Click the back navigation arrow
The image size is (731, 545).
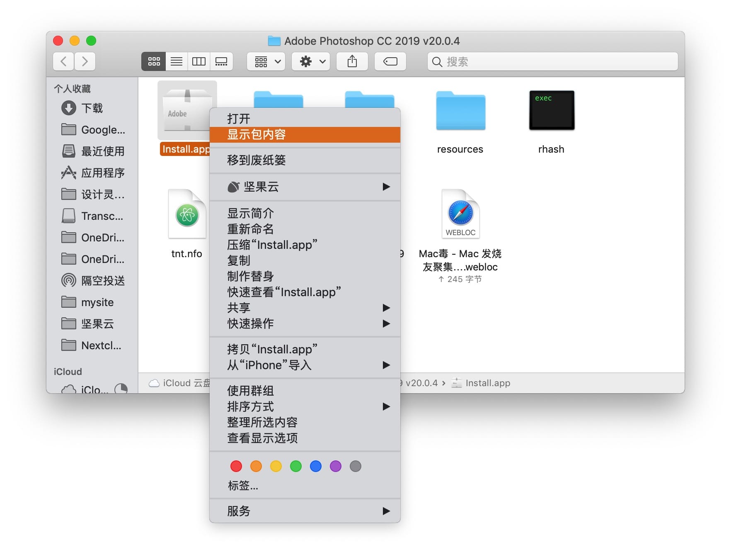64,62
